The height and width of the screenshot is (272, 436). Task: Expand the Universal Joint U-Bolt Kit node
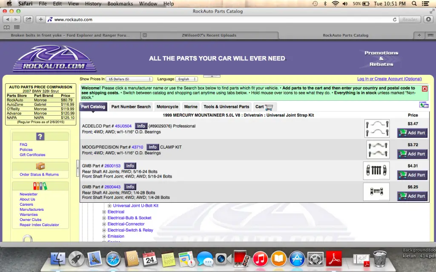point(109,206)
